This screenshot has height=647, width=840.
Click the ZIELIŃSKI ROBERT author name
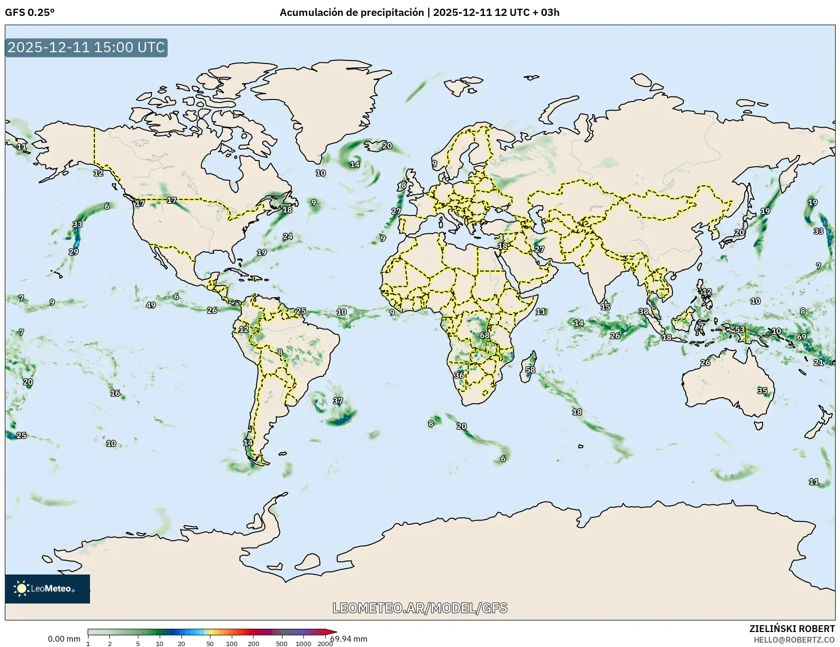pyautogui.click(x=792, y=629)
